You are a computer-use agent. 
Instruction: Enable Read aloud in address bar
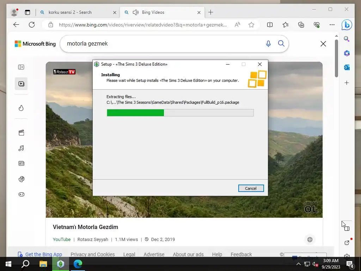coord(237,25)
